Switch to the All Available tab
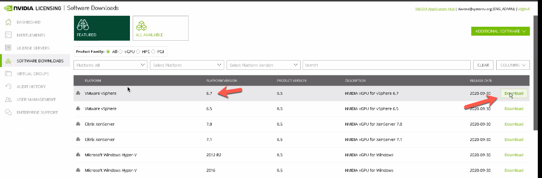This screenshot has width=542, height=178. click(161, 28)
